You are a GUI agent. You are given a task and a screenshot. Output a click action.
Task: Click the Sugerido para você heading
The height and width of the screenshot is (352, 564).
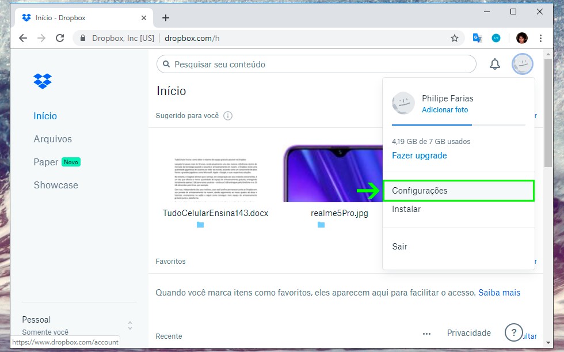[187, 116]
